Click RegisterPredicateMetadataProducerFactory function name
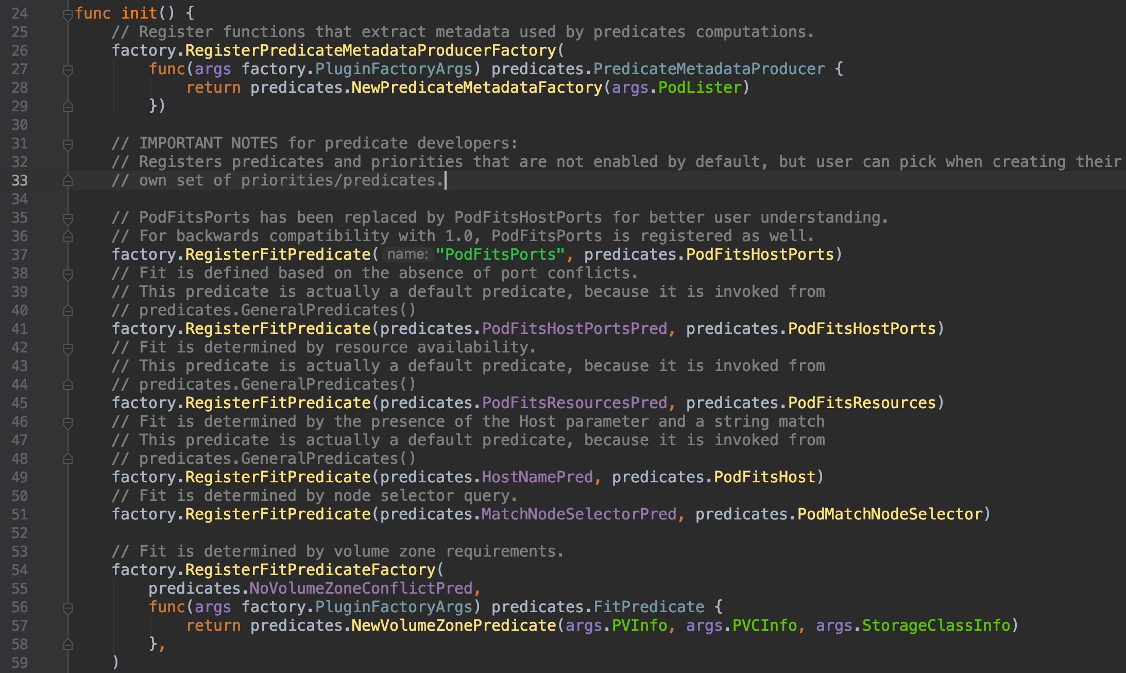Viewport: 1126px width, 673px height. pyautogui.click(x=370, y=51)
